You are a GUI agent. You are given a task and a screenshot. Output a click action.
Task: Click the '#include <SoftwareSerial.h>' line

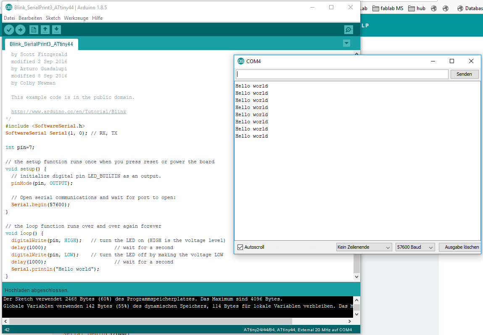[45, 126]
